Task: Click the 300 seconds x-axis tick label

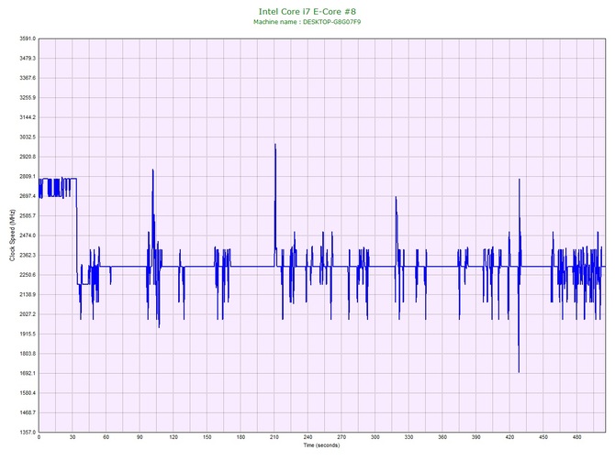Action: coord(375,437)
